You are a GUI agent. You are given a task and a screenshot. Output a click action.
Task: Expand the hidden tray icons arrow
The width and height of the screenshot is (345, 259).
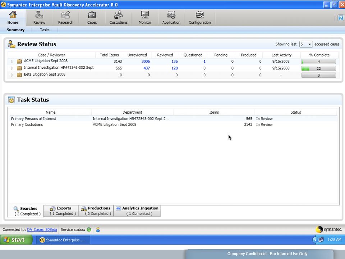315,240
